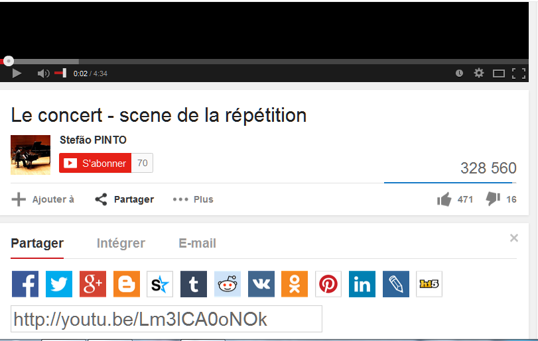
Task: Share on Tumblr
Action: pyautogui.click(x=194, y=284)
